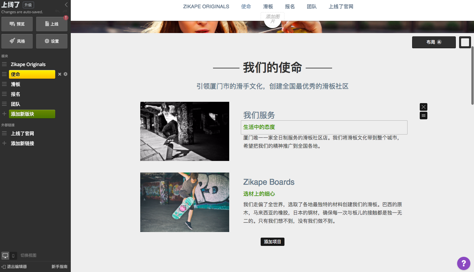Select the 报名 section in sidebar

pos(16,94)
